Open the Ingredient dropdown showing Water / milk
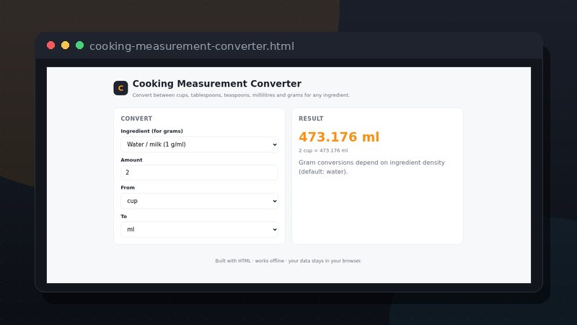The image size is (577, 325). (200, 144)
